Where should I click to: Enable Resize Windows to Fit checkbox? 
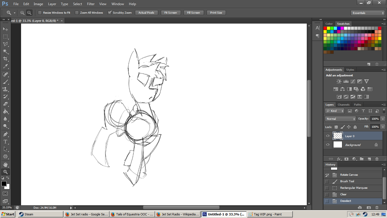[x=40, y=13]
